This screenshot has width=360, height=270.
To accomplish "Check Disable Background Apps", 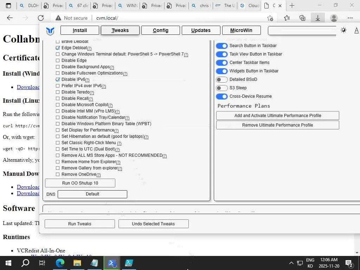I will point(58,67).
